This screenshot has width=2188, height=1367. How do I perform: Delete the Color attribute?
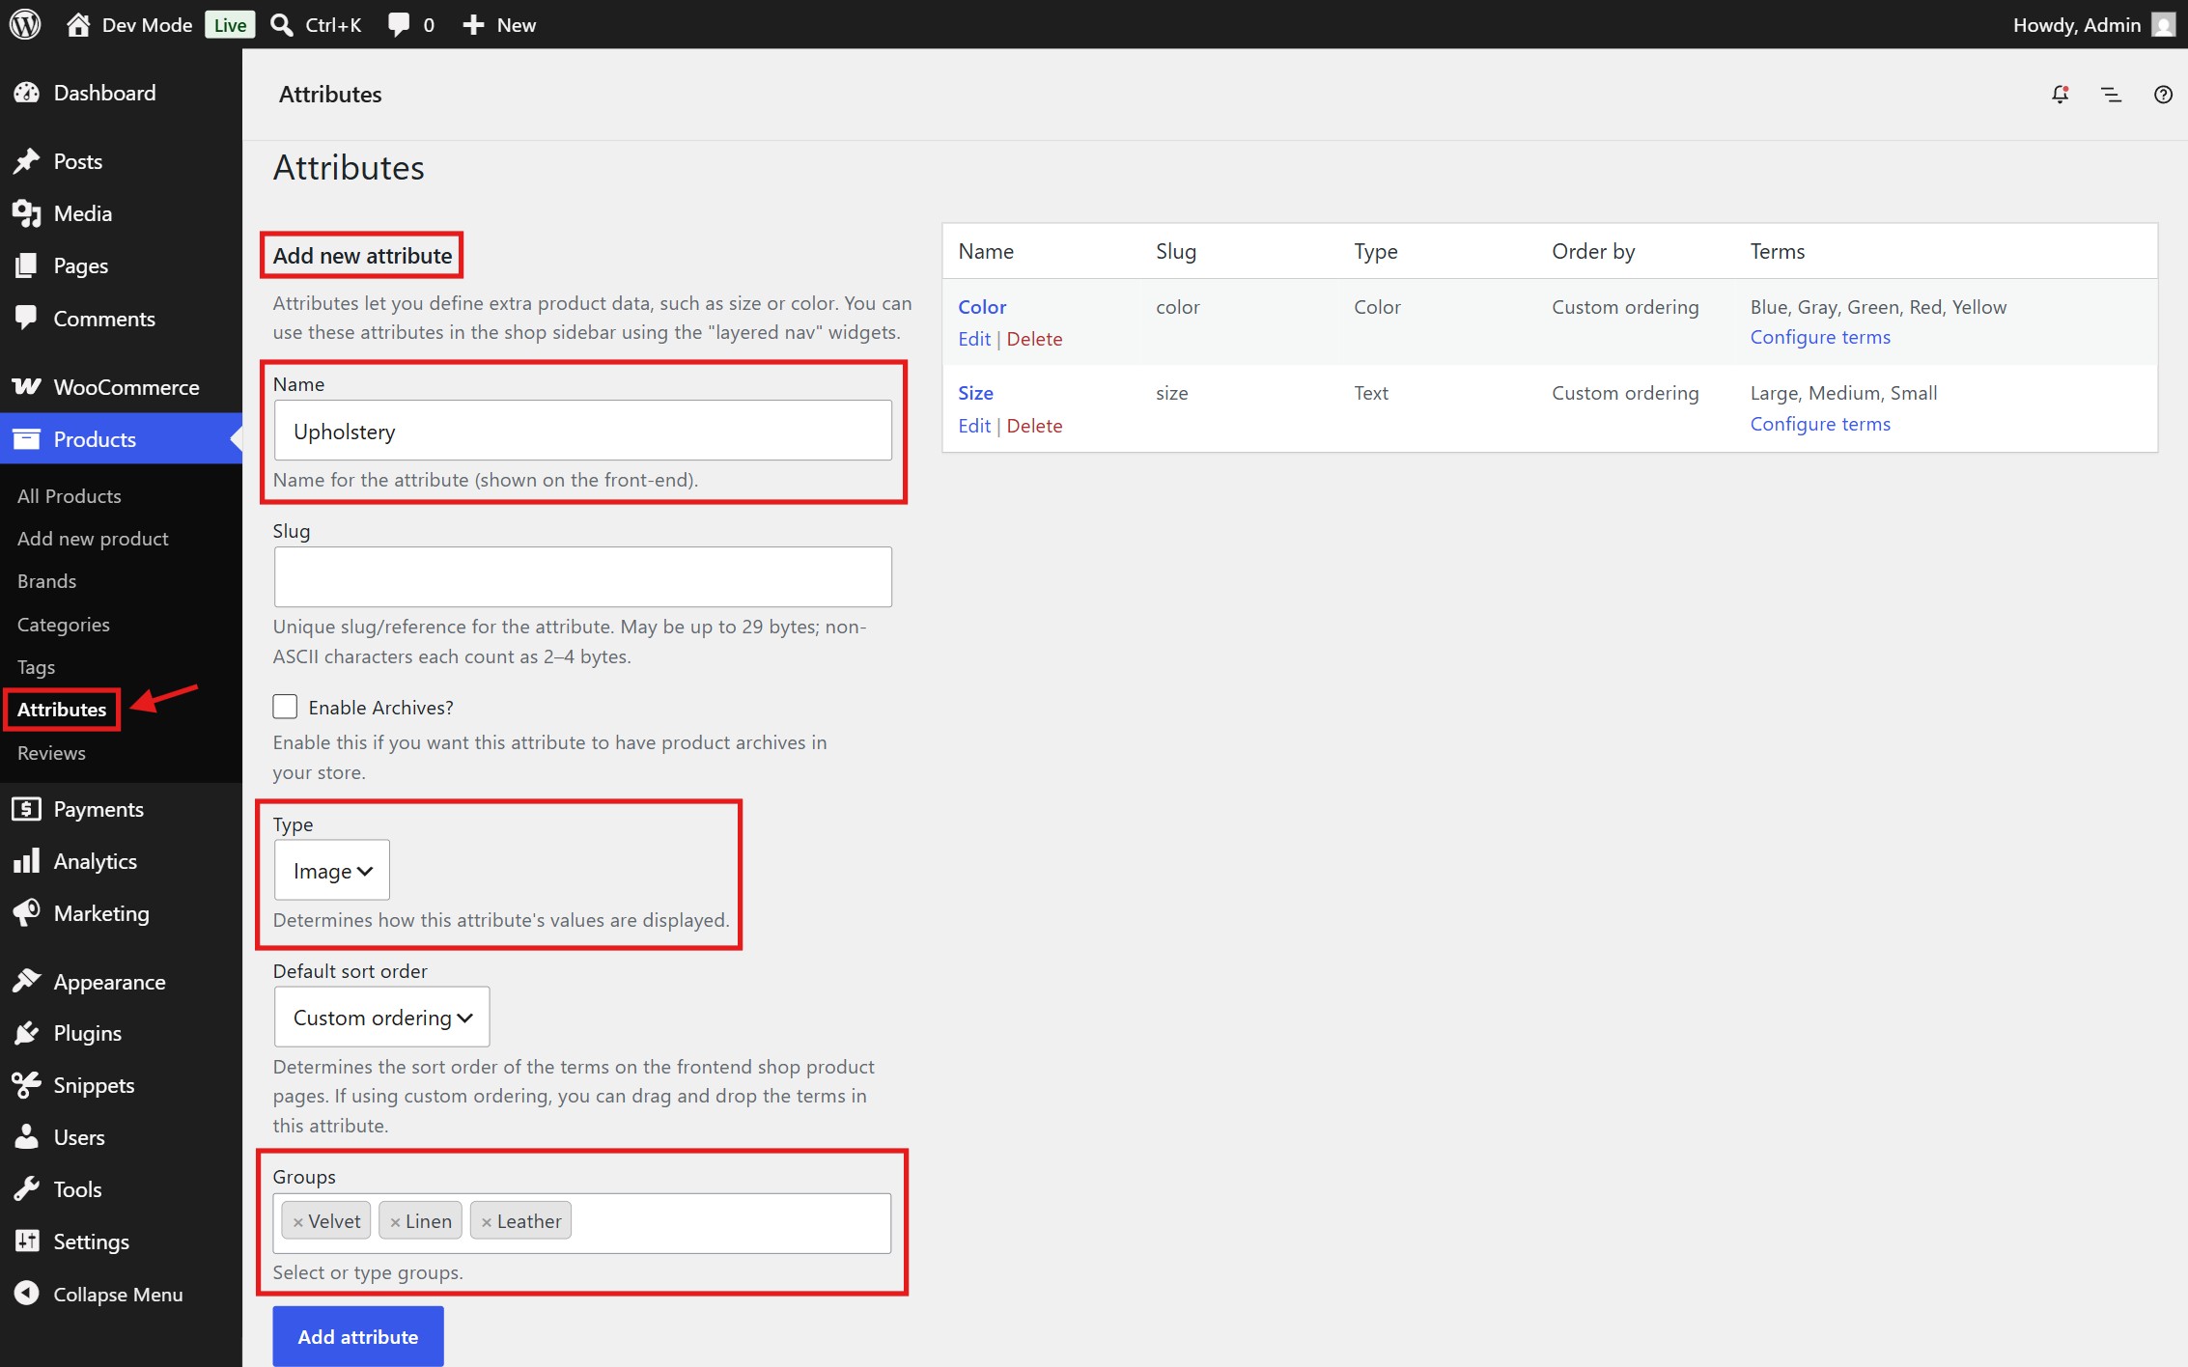(x=1034, y=339)
